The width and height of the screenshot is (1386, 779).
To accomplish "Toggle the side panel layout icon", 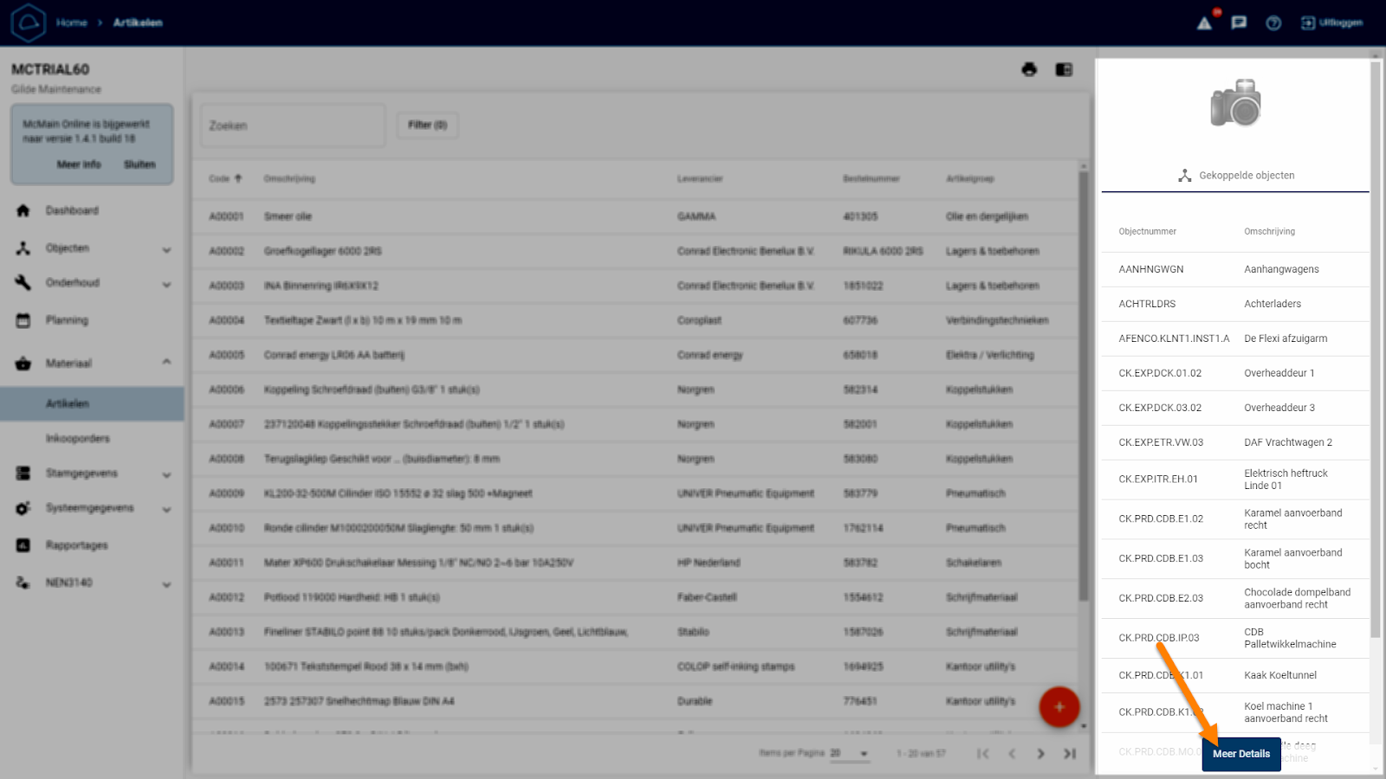I will click(x=1064, y=70).
